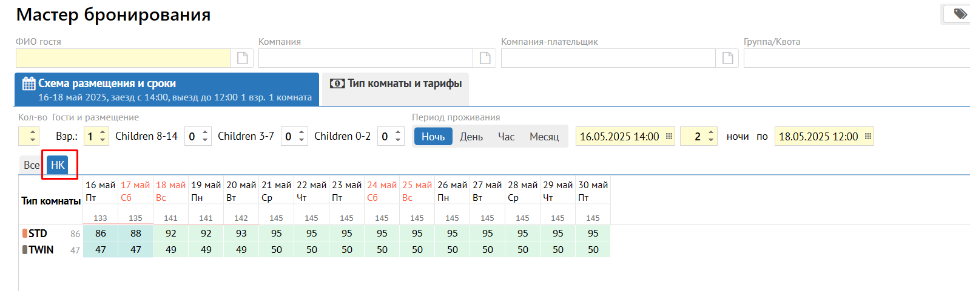The height and width of the screenshot is (291, 970).
Task: Focus the ФИО гостя input field
Action: [x=123, y=58]
